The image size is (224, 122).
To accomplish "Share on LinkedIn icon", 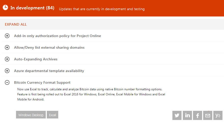I will coord(187,115).
